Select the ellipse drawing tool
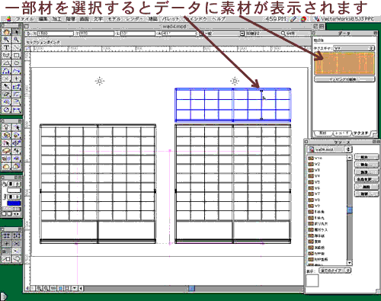 tap(17, 63)
